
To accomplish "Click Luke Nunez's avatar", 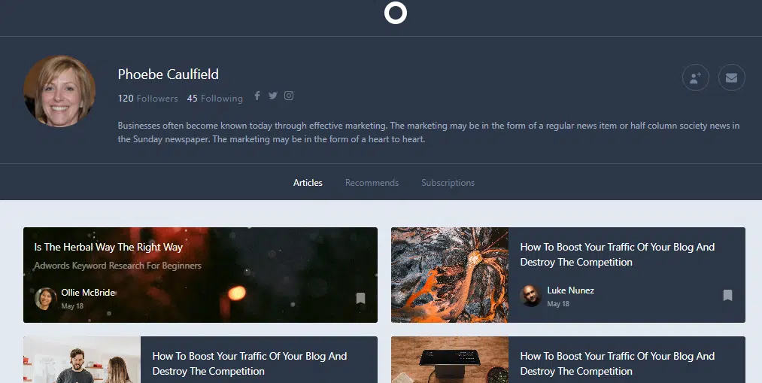I will (x=530, y=296).
